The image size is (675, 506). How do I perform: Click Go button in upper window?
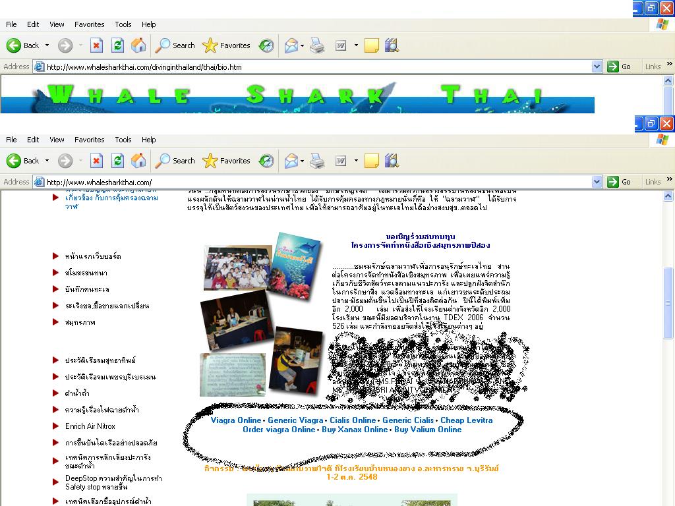[619, 67]
